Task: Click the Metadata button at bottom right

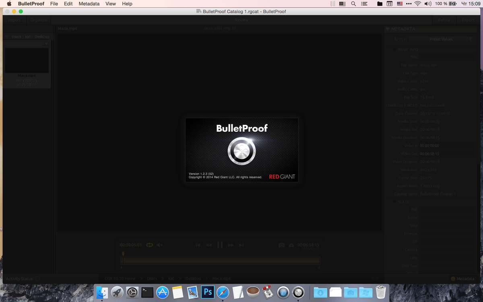Action: click(x=463, y=279)
